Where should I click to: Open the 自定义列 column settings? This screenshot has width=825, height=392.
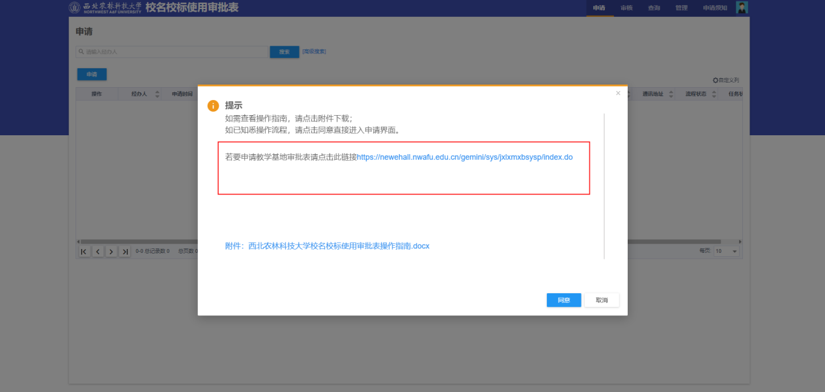point(726,80)
